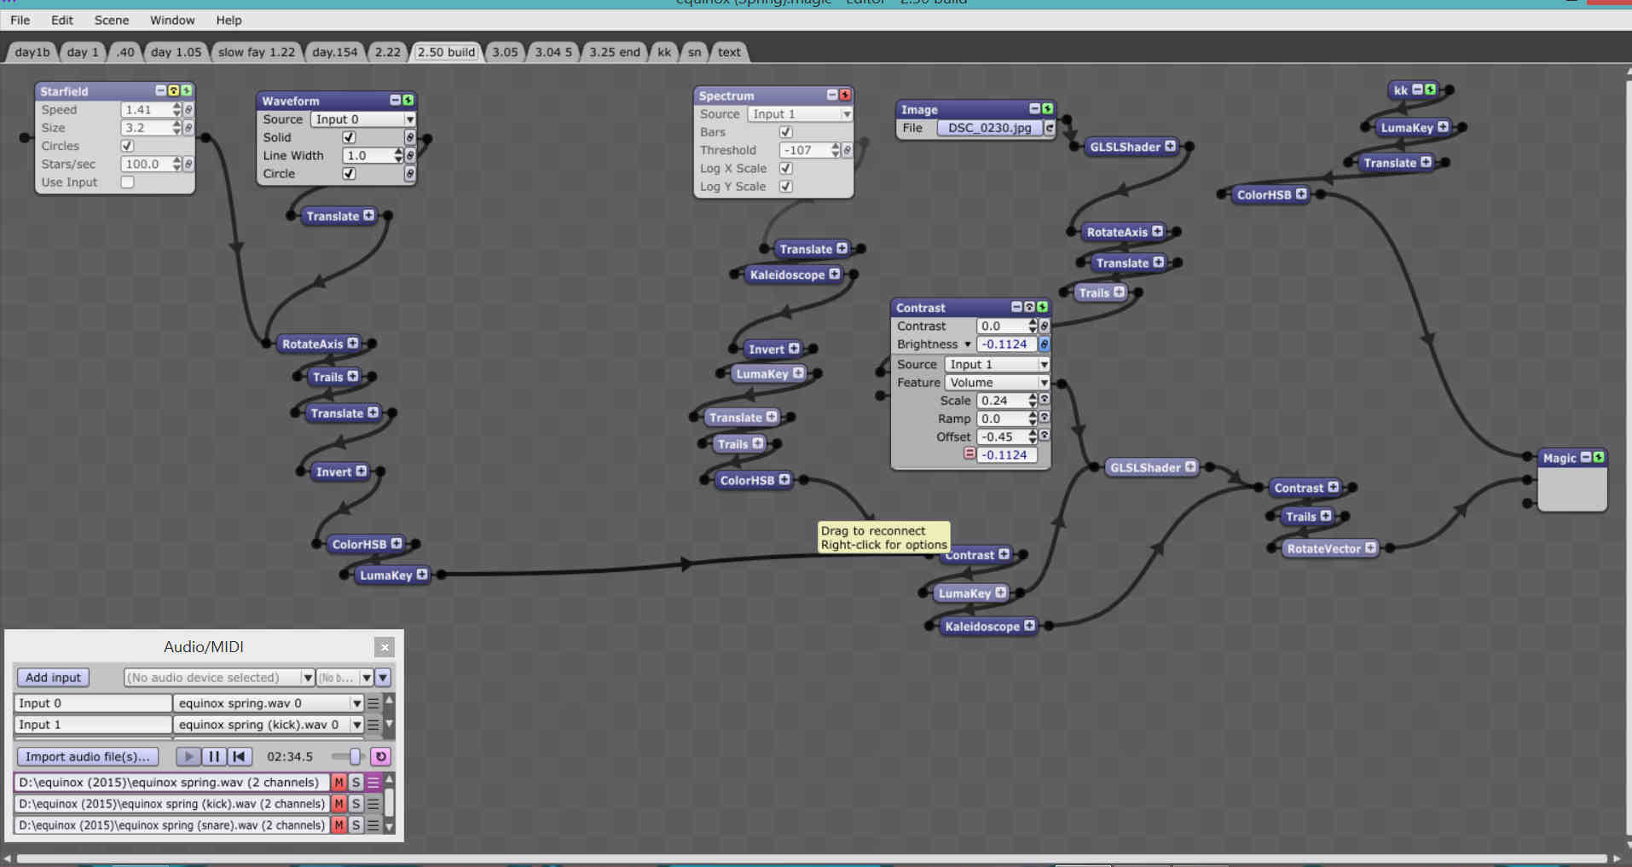Open the Contrast module Source dropdown
The width and height of the screenshot is (1632, 867).
point(997,364)
